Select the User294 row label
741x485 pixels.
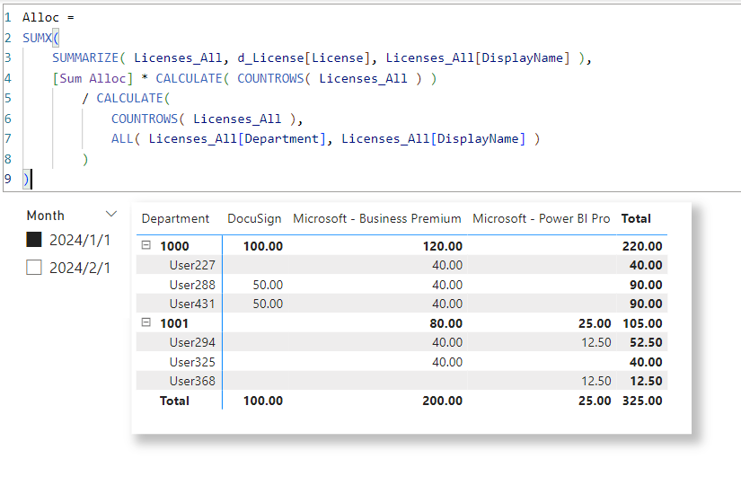(x=192, y=342)
